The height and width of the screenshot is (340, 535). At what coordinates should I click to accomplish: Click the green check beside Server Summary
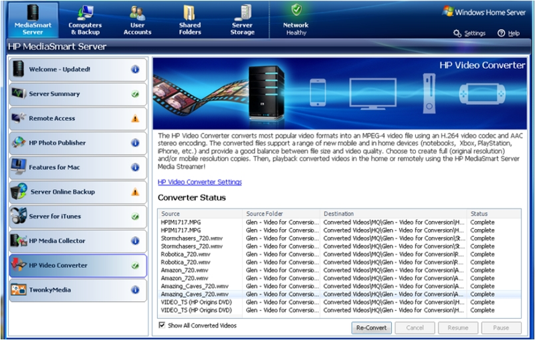click(x=135, y=94)
